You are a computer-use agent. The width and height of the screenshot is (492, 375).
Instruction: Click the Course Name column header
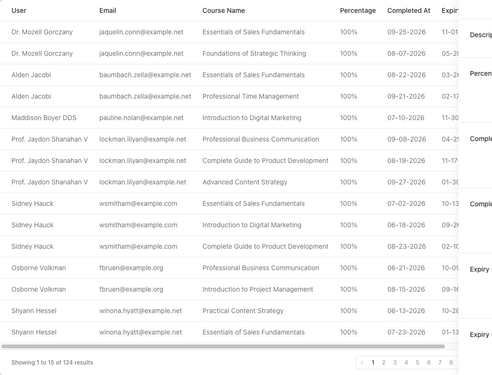[224, 10]
